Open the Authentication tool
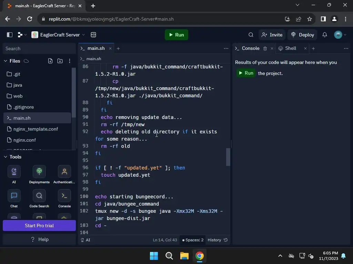 coord(64,174)
